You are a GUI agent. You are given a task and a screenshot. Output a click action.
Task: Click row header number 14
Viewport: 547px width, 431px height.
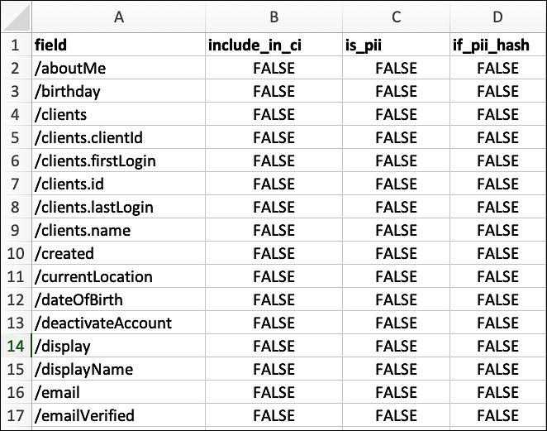click(16, 346)
